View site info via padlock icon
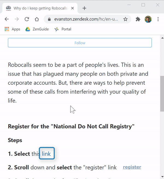This screenshot has height=179, width=164. (49, 19)
